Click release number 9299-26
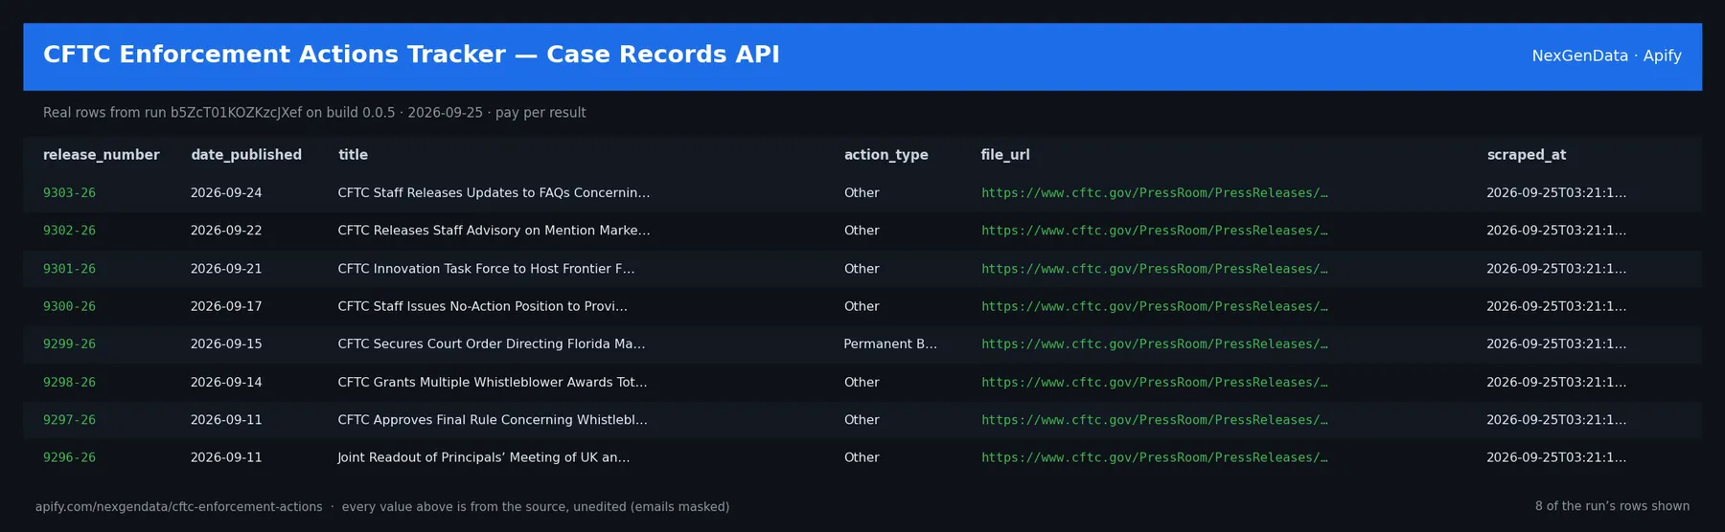The image size is (1725, 532). click(x=69, y=344)
